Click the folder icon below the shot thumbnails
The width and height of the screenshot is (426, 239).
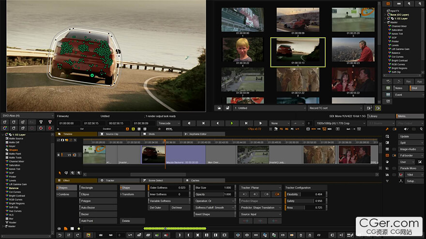pos(219,108)
